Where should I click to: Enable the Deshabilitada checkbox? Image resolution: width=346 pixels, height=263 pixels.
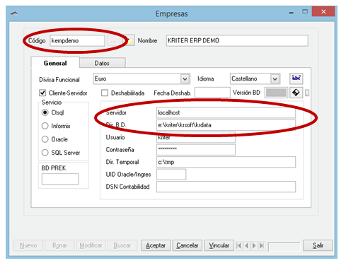[x=105, y=93]
